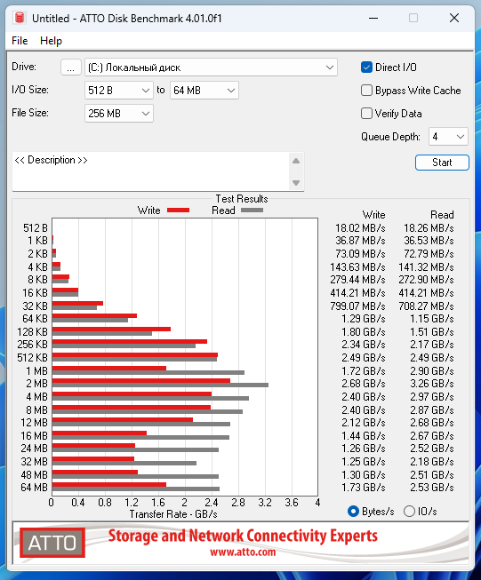Viewport: 481px width, 580px height.
Task: Click the description scroll up arrow
Action: 296,161
